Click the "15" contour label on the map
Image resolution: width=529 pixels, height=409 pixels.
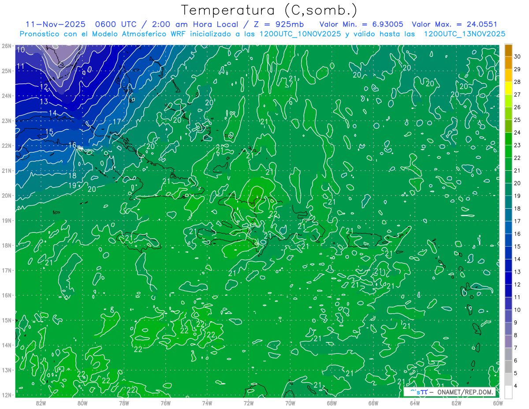pos(49,131)
